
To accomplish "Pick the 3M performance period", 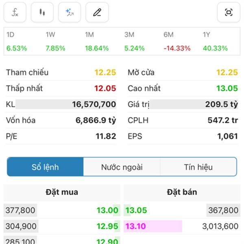I will (x=135, y=41).
